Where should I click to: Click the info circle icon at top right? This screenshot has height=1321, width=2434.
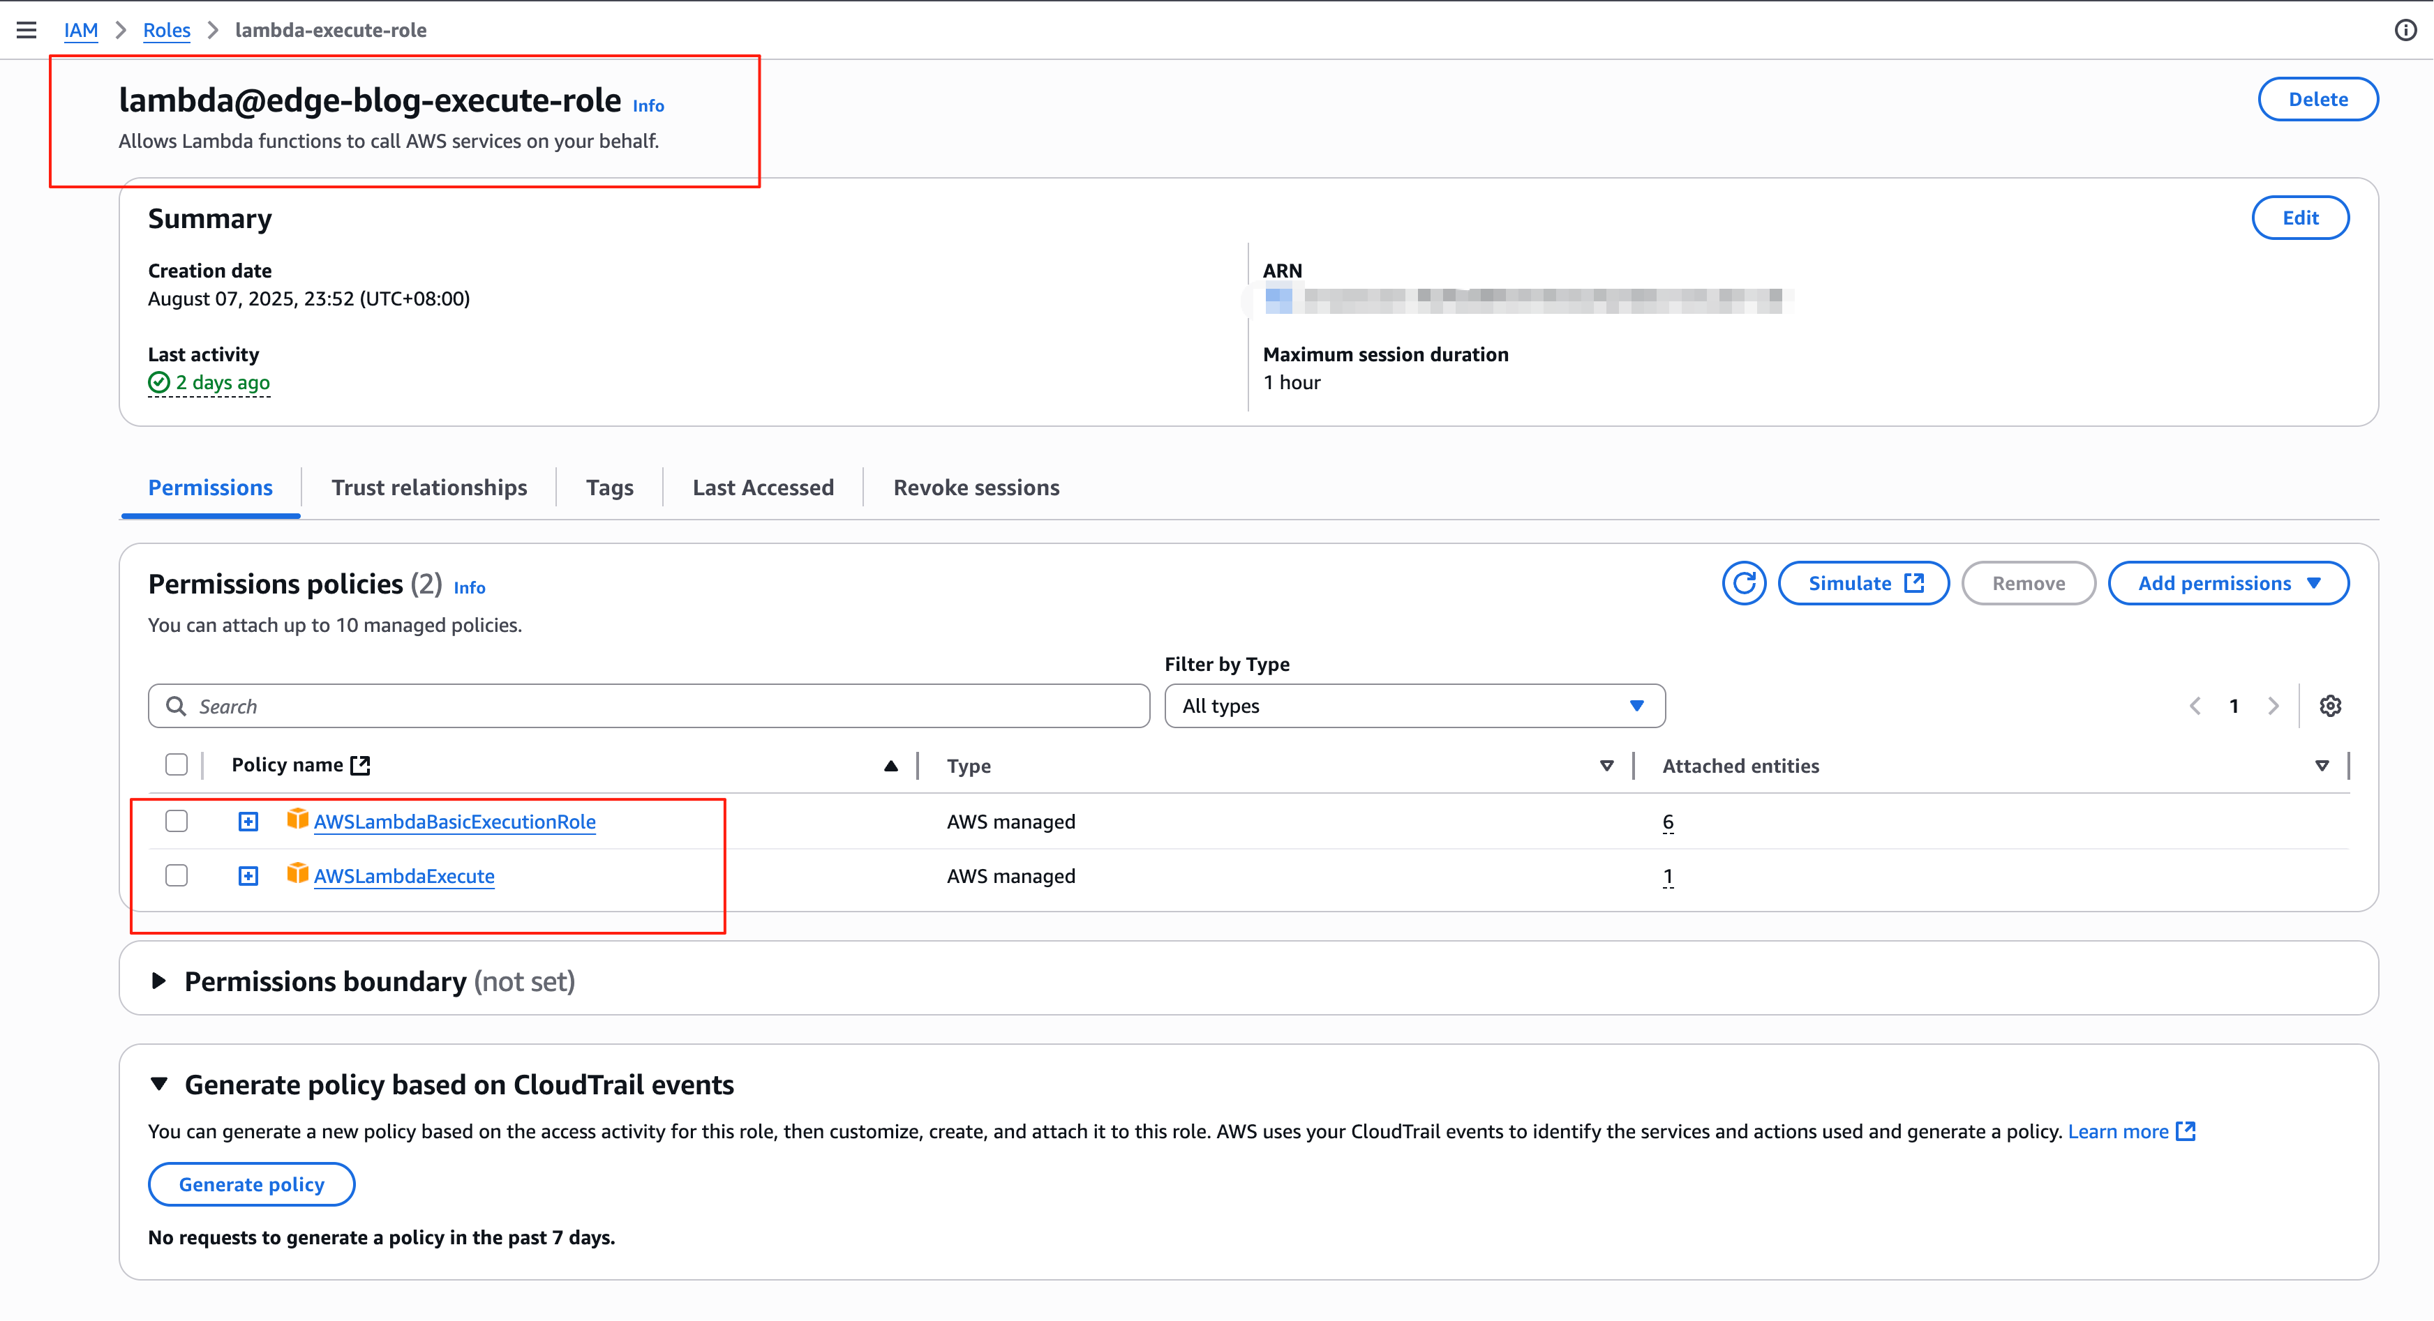(x=2405, y=30)
